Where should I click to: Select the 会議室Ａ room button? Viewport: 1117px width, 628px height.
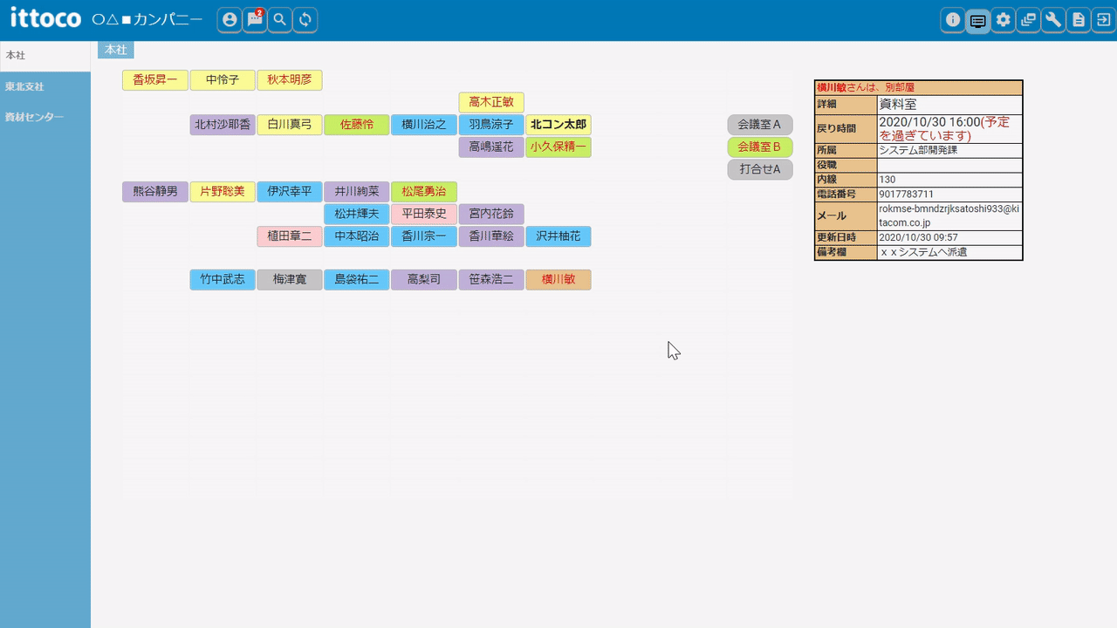click(x=759, y=125)
